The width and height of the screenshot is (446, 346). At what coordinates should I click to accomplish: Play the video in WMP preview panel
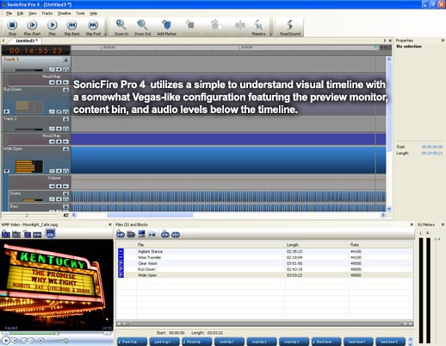[x=5, y=340]
